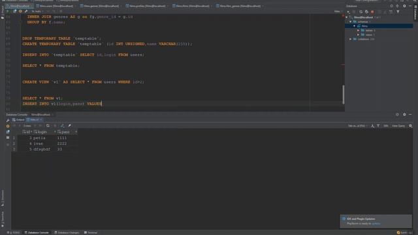Open the data extractor format dropdown
Image resolution: width=418 pixels, height=235 pixels.
357,126
